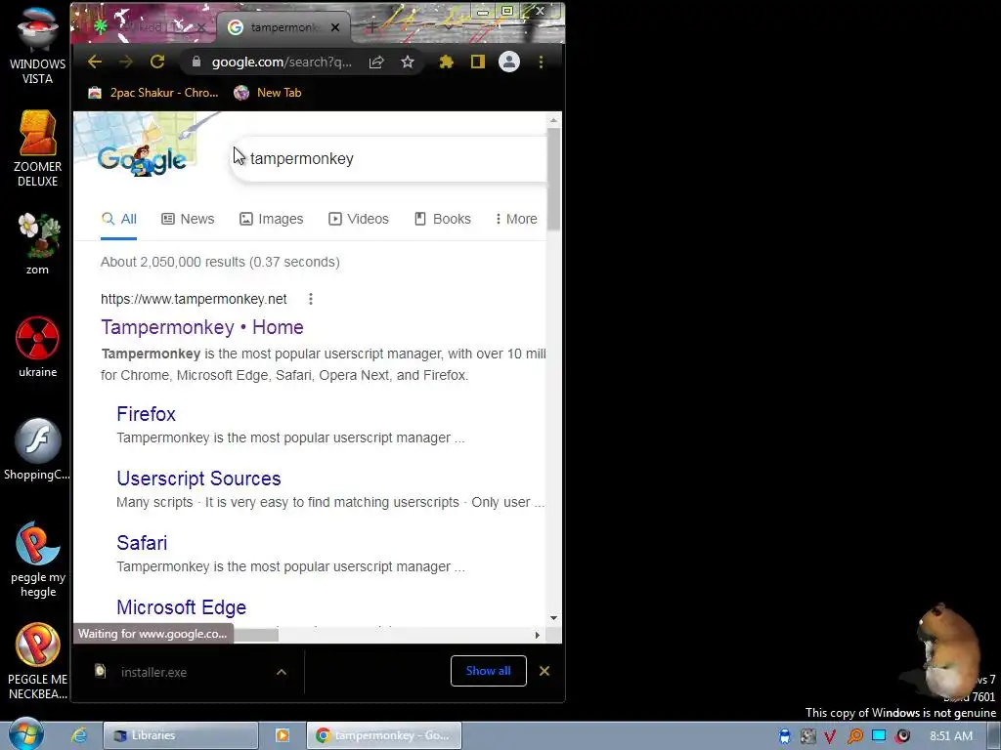The image size is (1001, 750).
Task: Select the All results tab
Action: point(118,219)
